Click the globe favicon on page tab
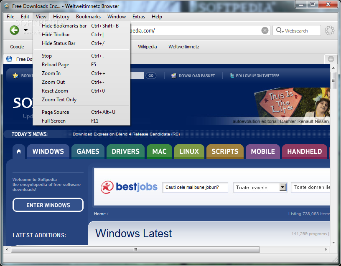Screen dimensions: 341x266 point(9,59)
